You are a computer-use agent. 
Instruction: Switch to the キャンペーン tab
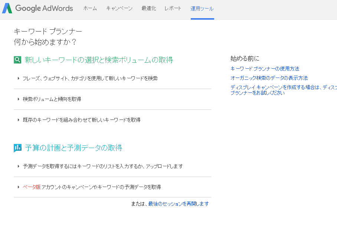click(119, 9)
